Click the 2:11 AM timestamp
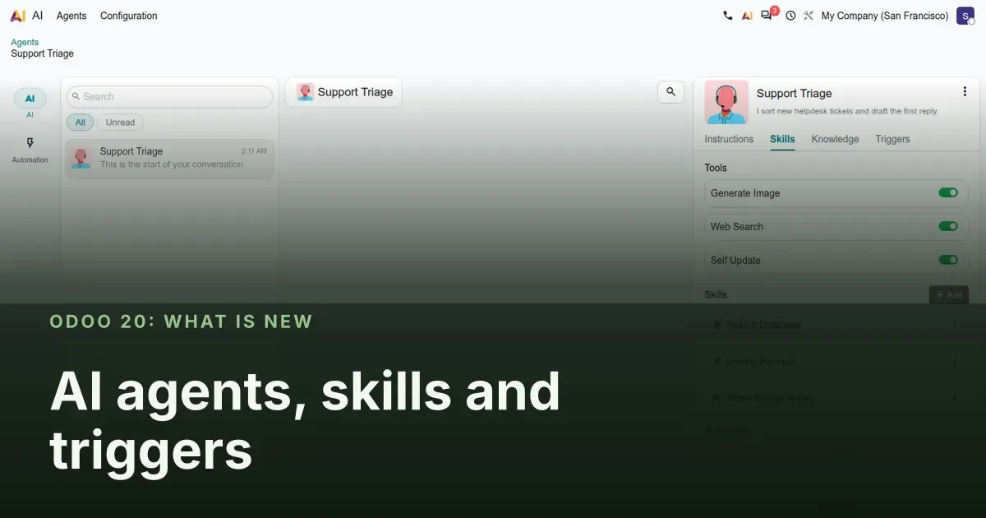986x518 pixels. point(254,151)
